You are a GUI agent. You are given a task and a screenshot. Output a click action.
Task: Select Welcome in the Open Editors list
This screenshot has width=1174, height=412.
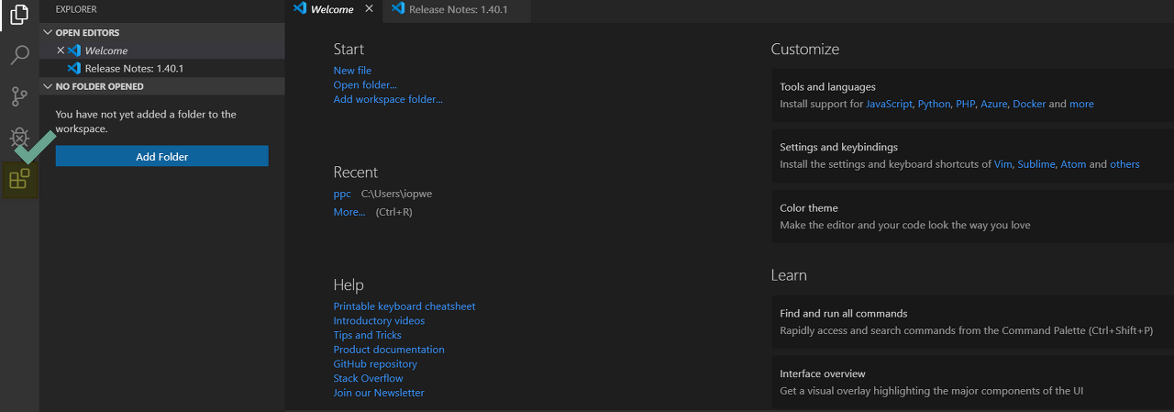pos(161,50)
